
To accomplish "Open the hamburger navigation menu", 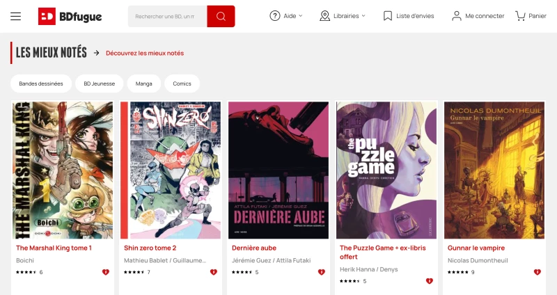I will [x=15, y=16].
